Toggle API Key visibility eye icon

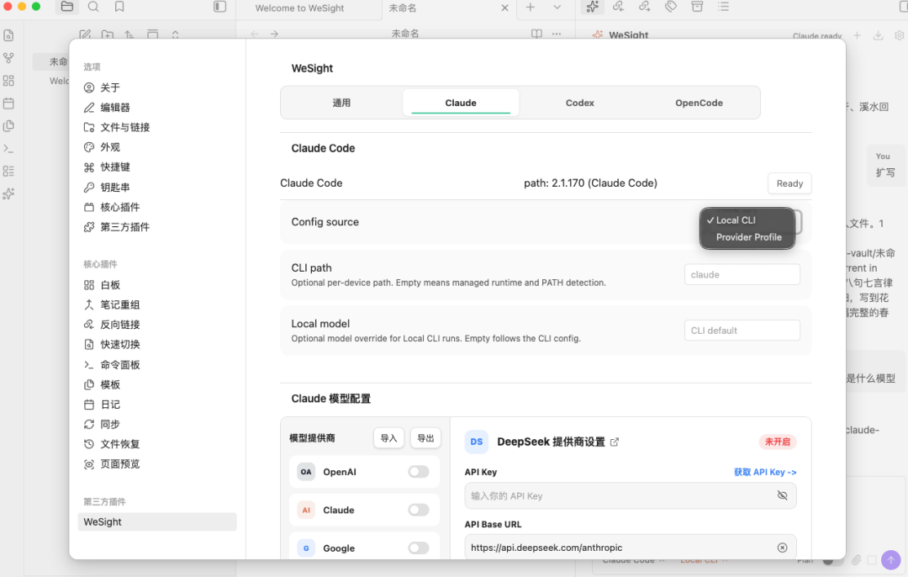click(782, 496)
